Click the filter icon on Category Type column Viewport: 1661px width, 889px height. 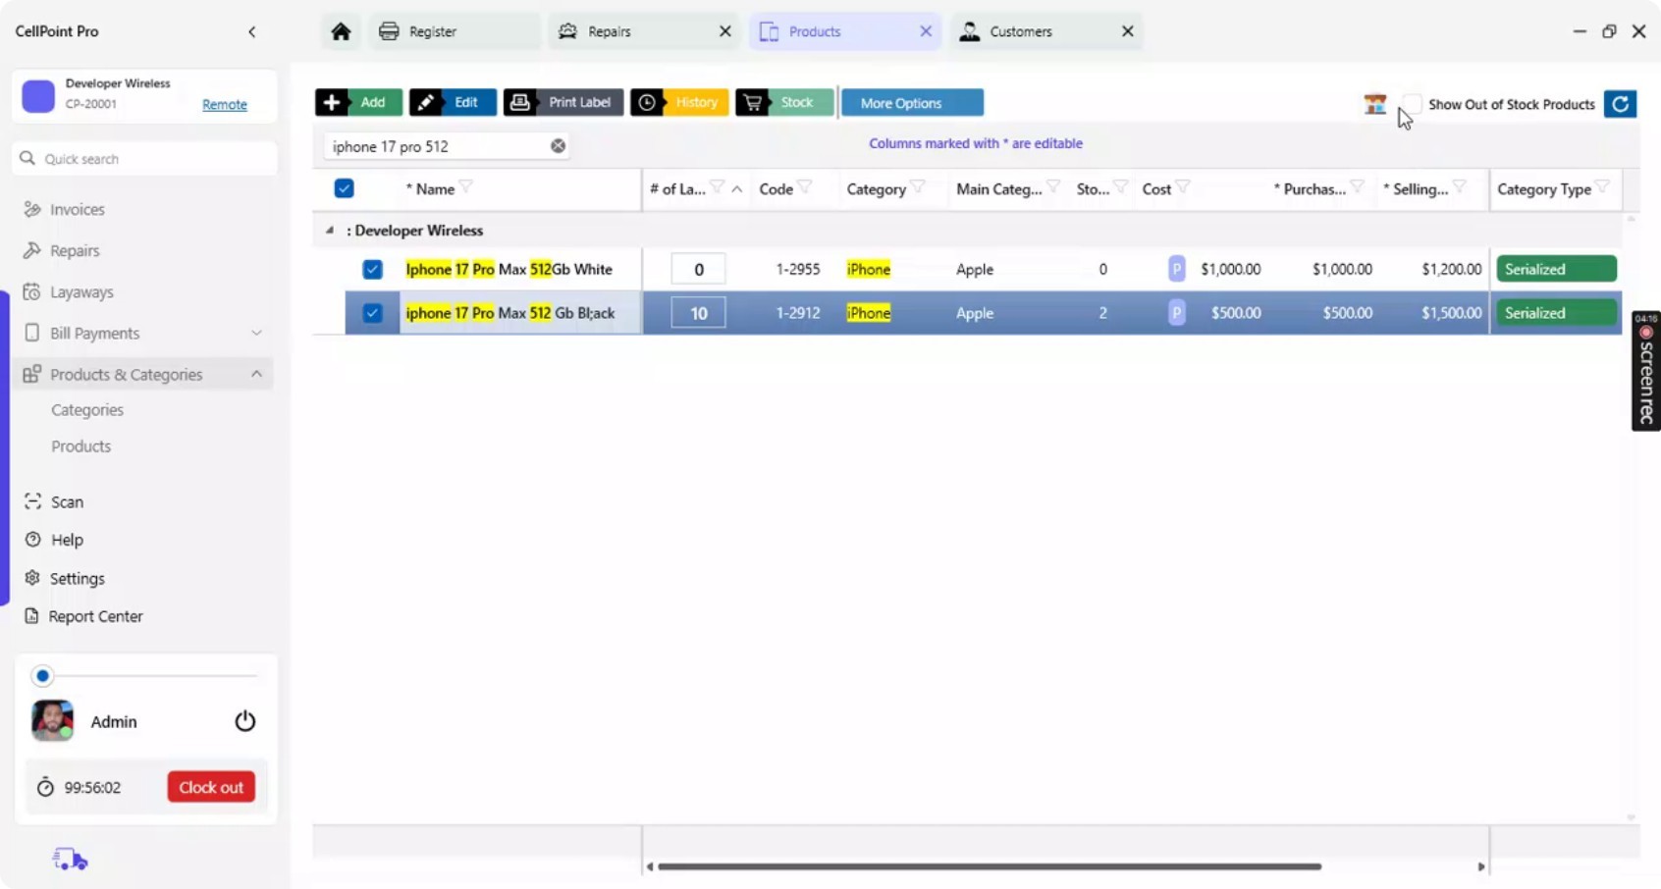click(x=1603, y=186)
